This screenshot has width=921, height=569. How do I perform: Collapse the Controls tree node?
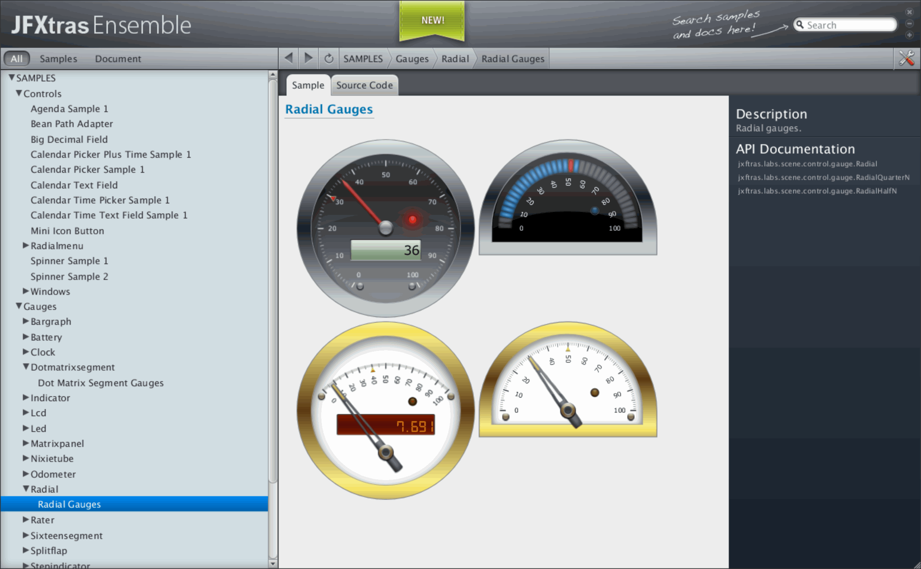(19, 93)
